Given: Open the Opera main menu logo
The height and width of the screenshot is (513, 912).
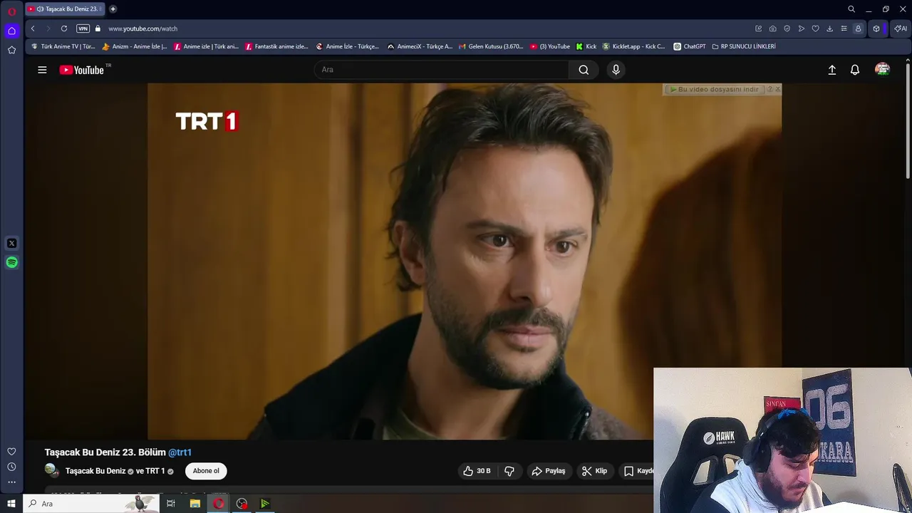Looking at the screenshot, I should pyautogui.click(x=11, y=11).
